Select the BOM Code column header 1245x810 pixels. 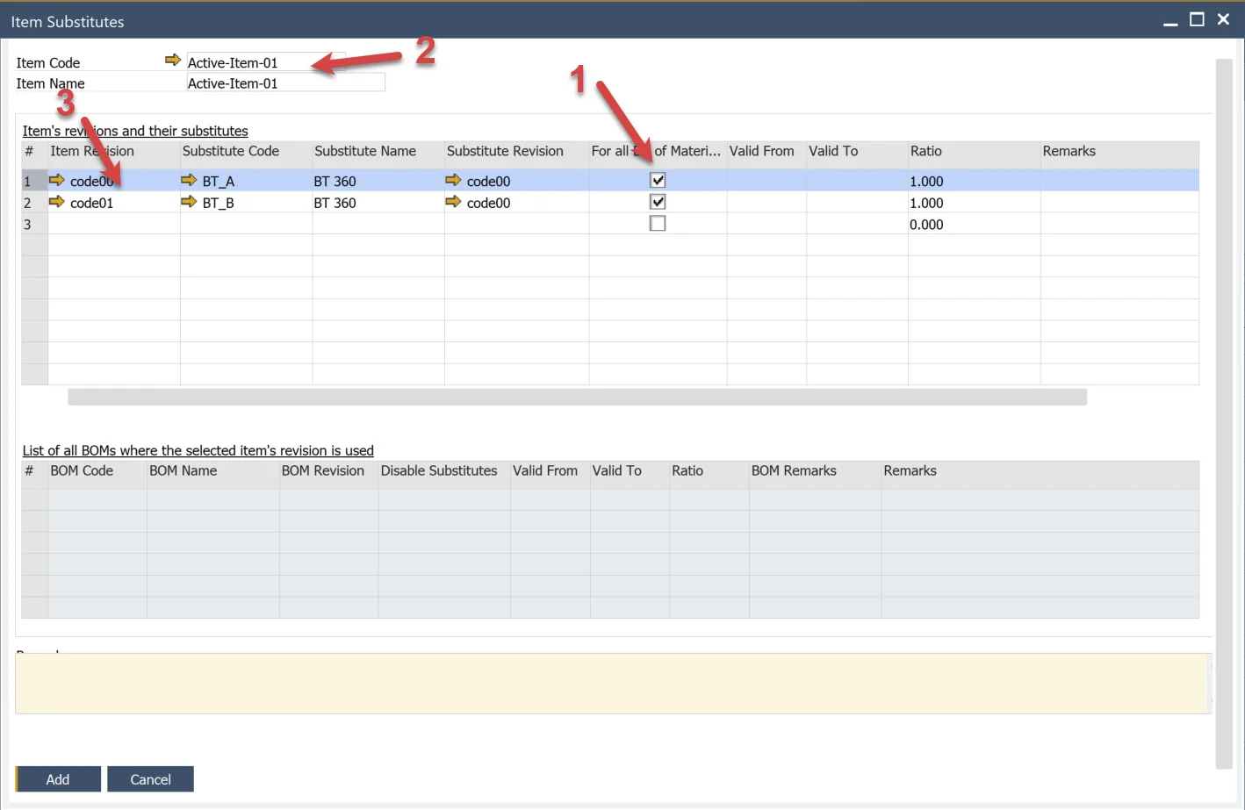(82, 471)
